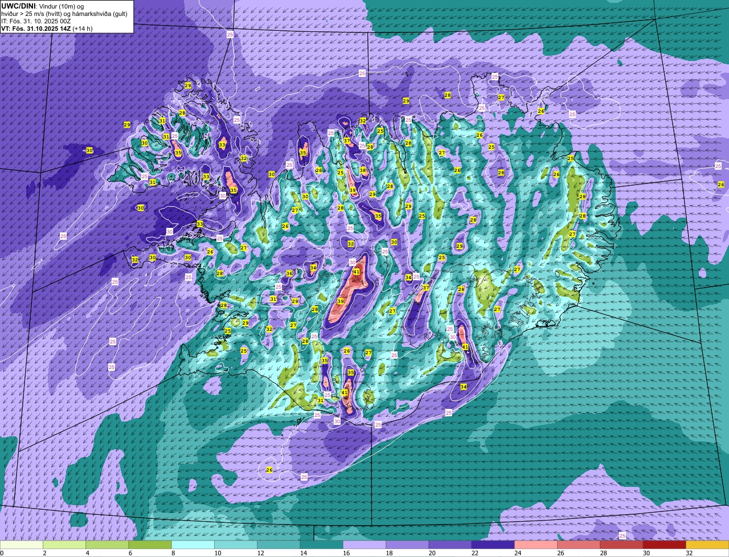Pick the 12–14 m/s legend color swatch

click(x=279, y=544)
